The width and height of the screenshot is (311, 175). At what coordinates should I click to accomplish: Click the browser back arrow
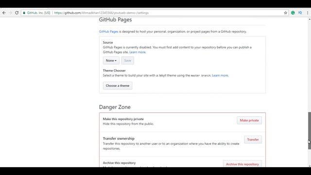pyautogui.click(x=4, y=13)
